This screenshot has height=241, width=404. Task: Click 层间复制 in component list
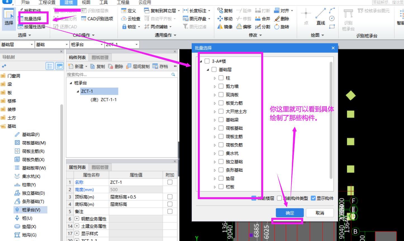(x=138, y=66)
